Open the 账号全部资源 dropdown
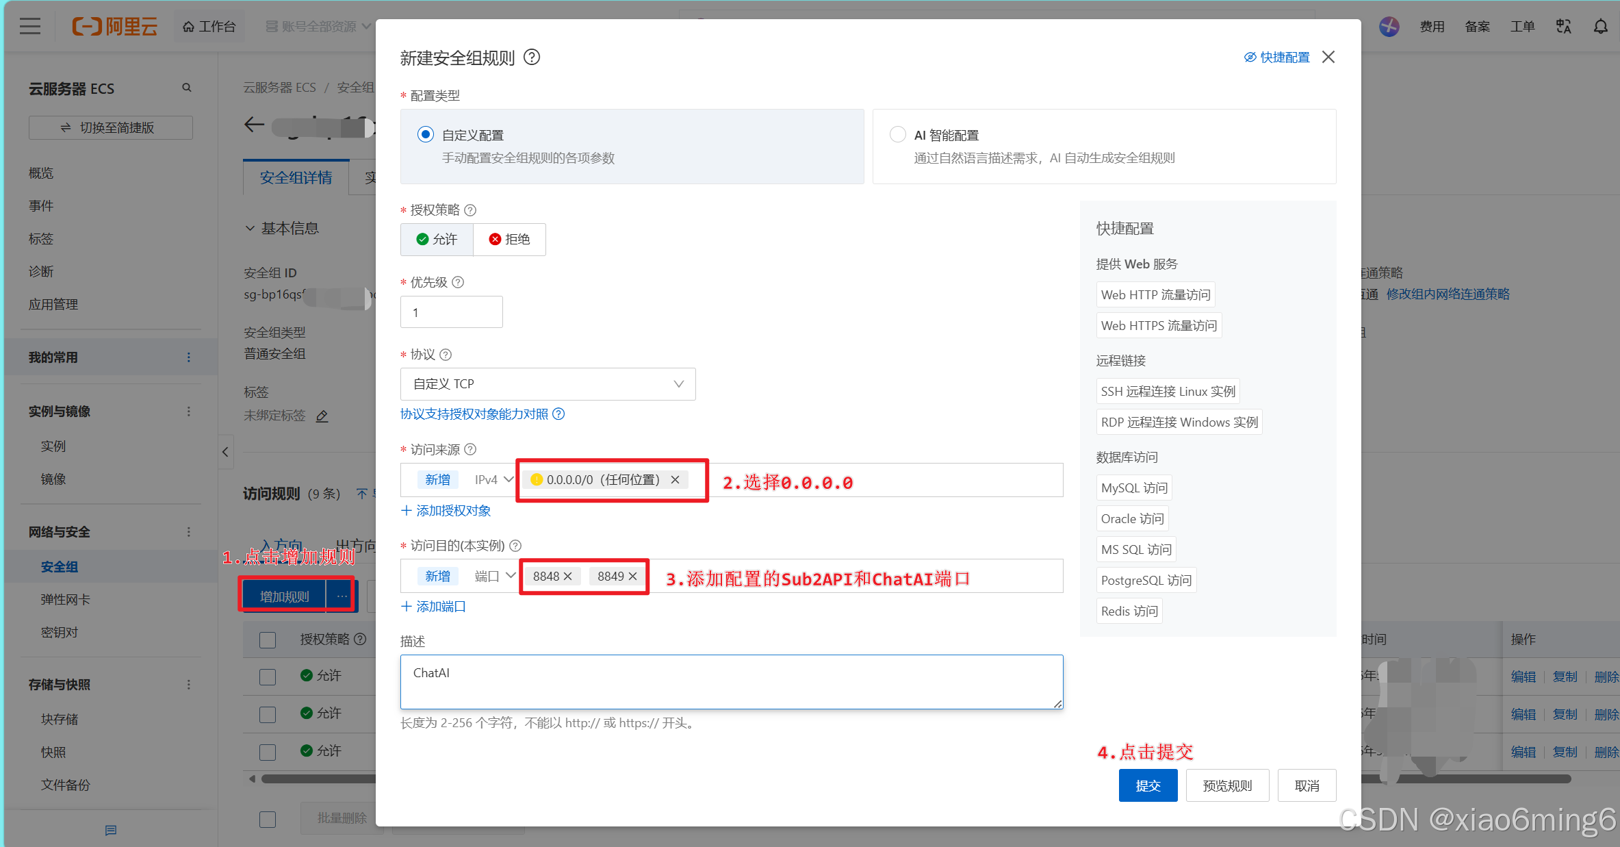1620x847 pixels. click(x=318, y=27)
